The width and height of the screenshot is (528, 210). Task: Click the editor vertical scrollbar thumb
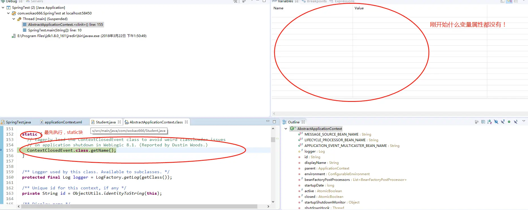coord(273,140)
